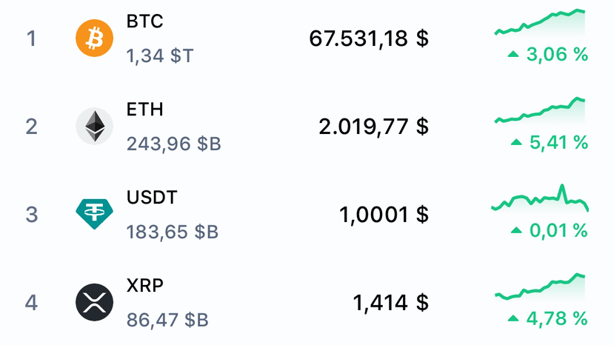
Task: Click the green Tether logo icon
Action: point(94,214)
